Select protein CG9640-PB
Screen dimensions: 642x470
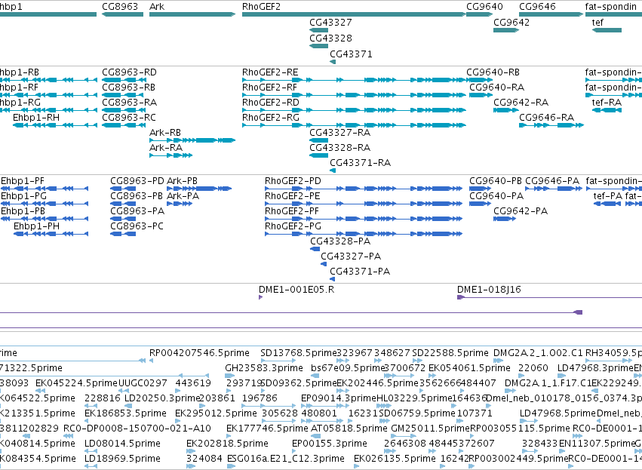496,181
